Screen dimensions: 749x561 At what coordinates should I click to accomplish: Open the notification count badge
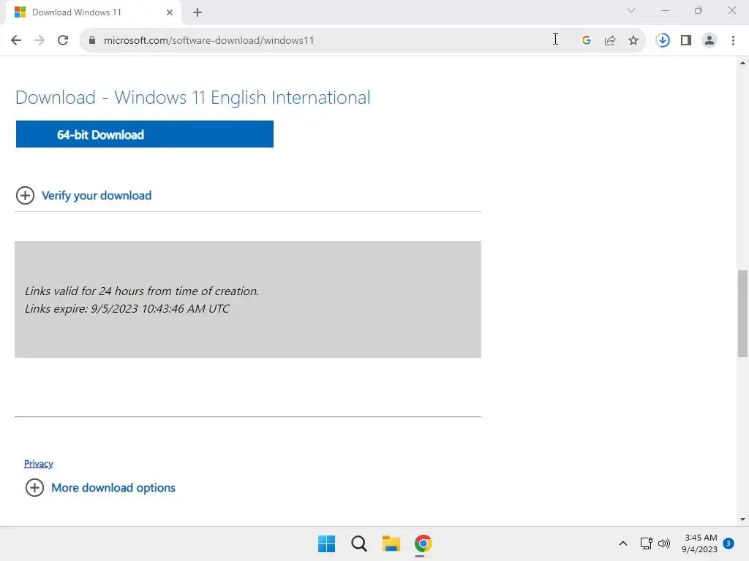[x=729, y=543]
